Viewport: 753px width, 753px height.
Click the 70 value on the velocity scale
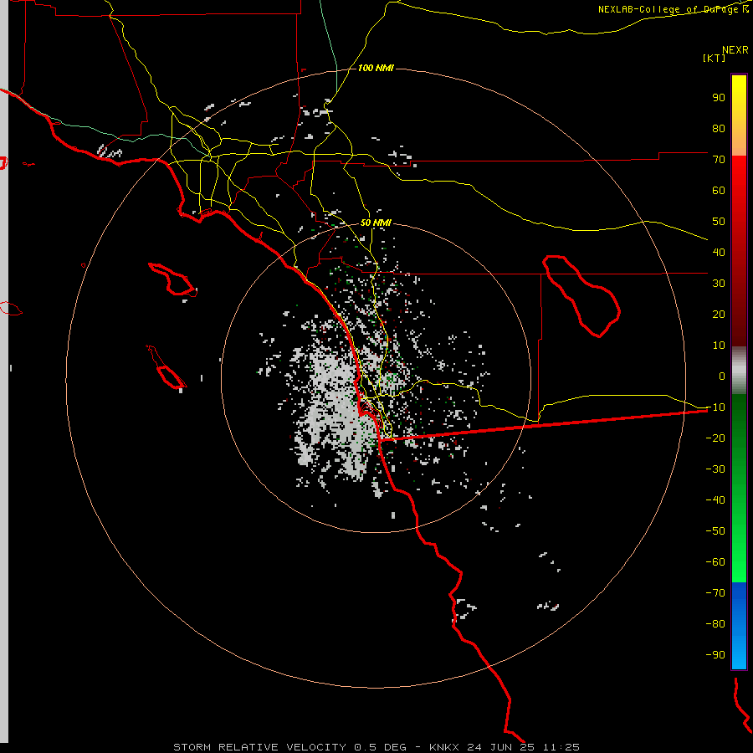(x=719, y=160)
